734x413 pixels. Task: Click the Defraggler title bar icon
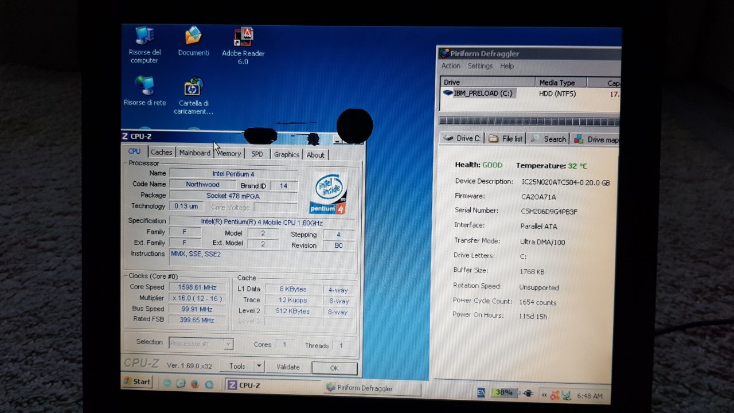pos(444,53)
